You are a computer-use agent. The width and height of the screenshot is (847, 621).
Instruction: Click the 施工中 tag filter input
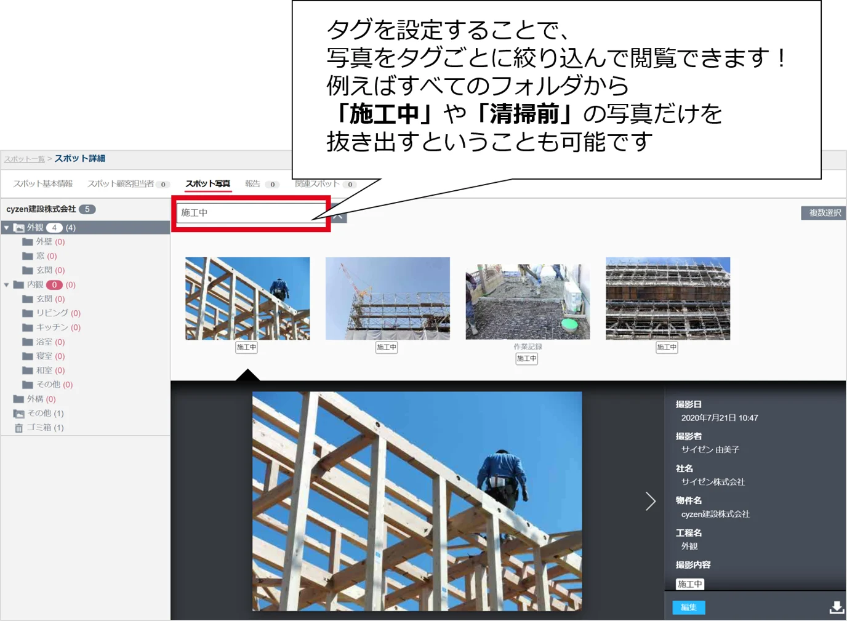click(251, 213)
